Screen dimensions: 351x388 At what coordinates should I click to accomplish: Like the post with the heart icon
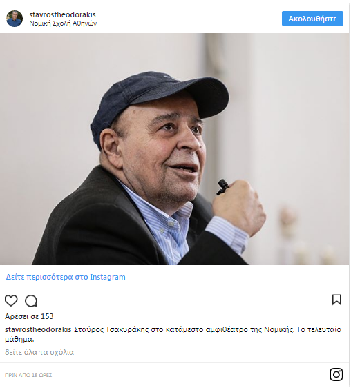(x=11, y=300)
